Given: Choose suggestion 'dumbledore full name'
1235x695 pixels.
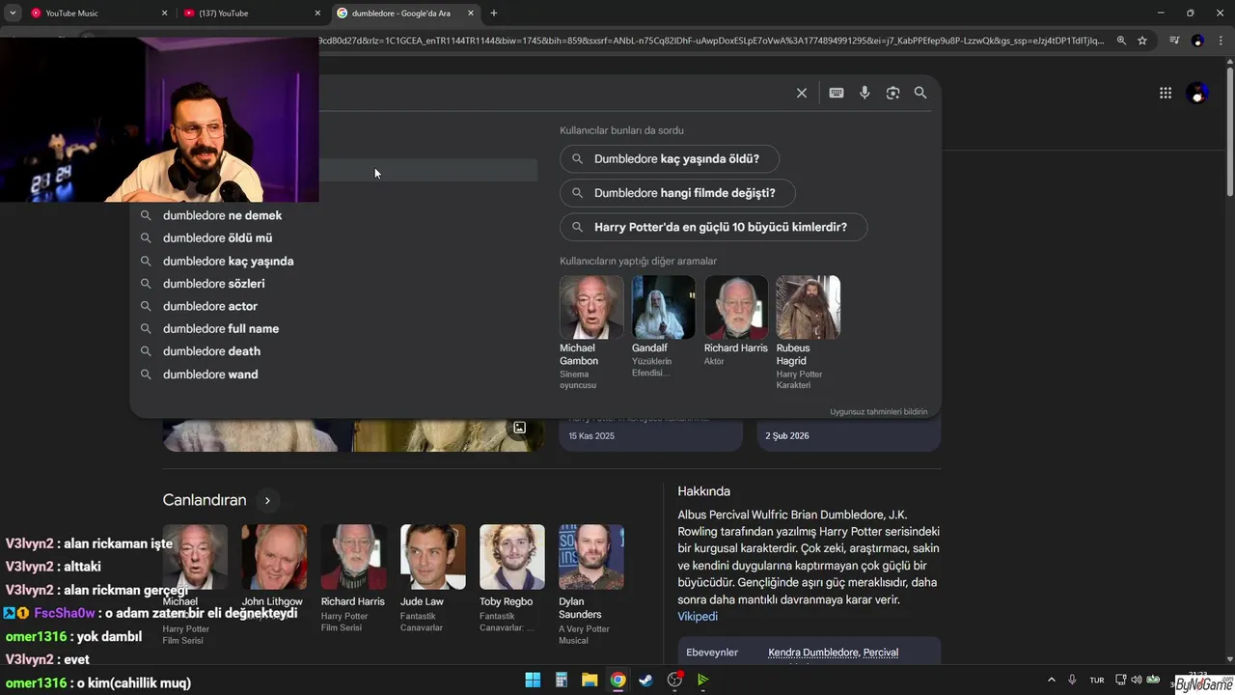Looking at the screenshot, I should tap(333, 328).
